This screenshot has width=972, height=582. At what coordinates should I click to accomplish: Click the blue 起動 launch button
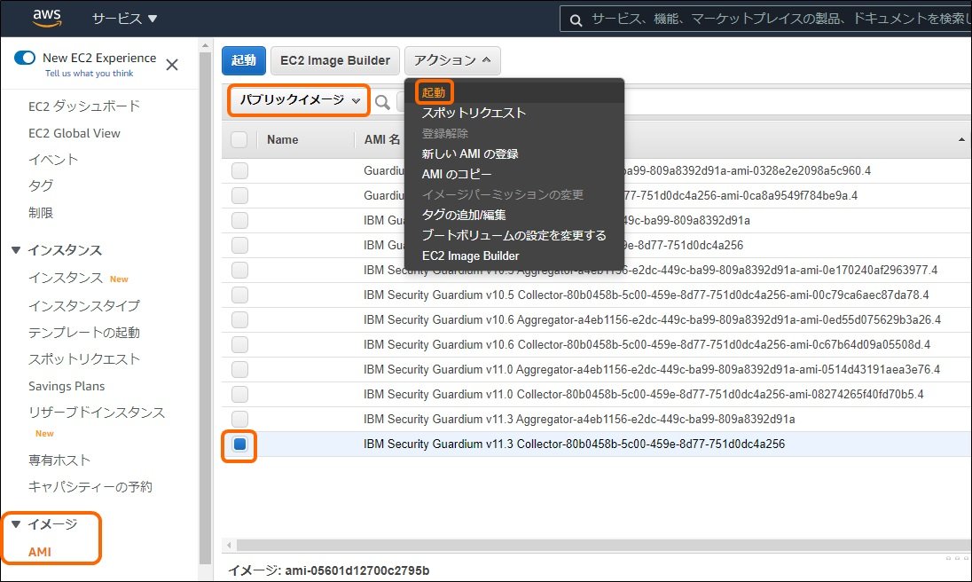coord(244,60)
